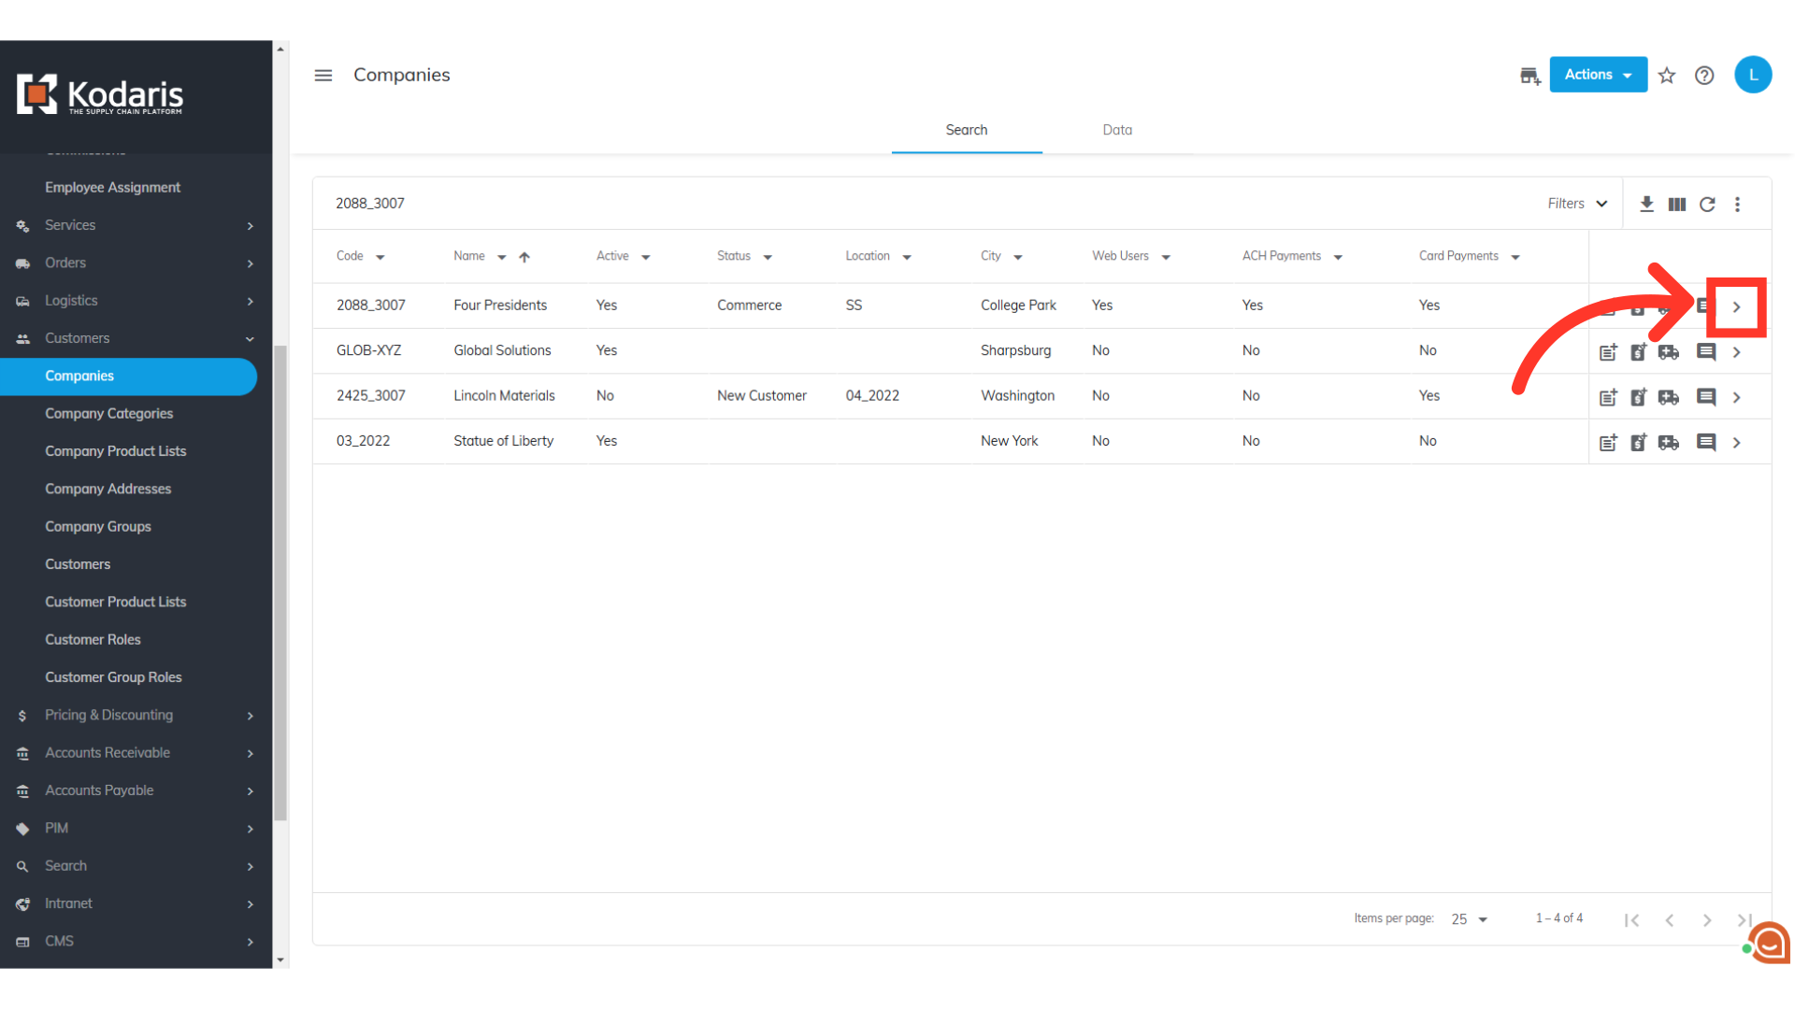Click add order icon for Global Solutions
The height and width of the screenshot is (1009, 1795).
coord(1608,352)
